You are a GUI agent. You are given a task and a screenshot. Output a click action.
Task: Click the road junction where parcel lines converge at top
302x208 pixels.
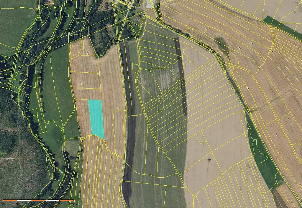[x=126, y=19]
